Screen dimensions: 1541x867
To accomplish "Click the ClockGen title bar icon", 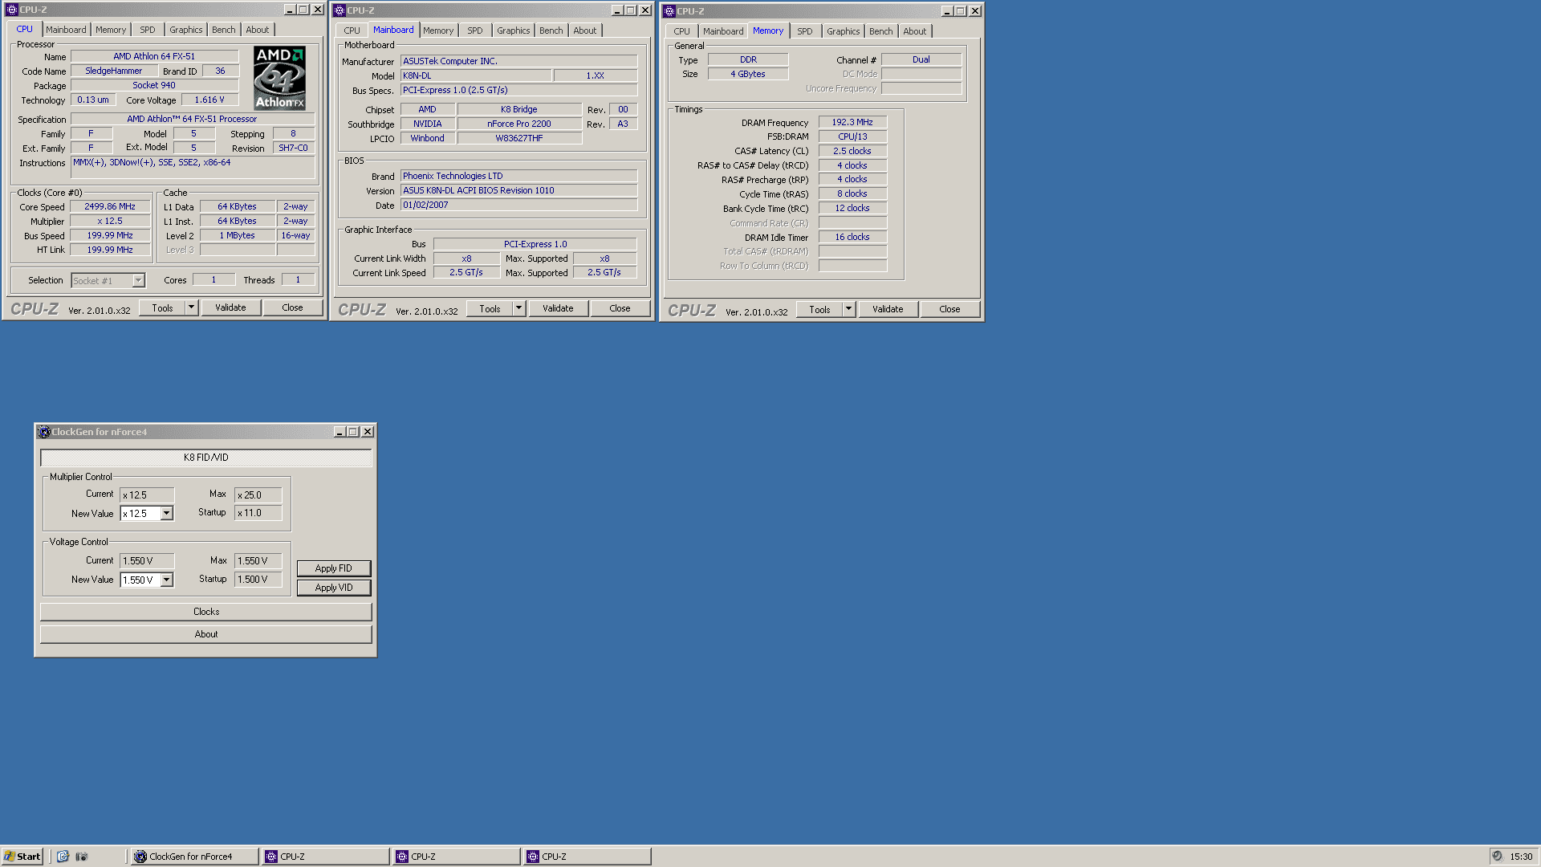I will pos(44,432).
